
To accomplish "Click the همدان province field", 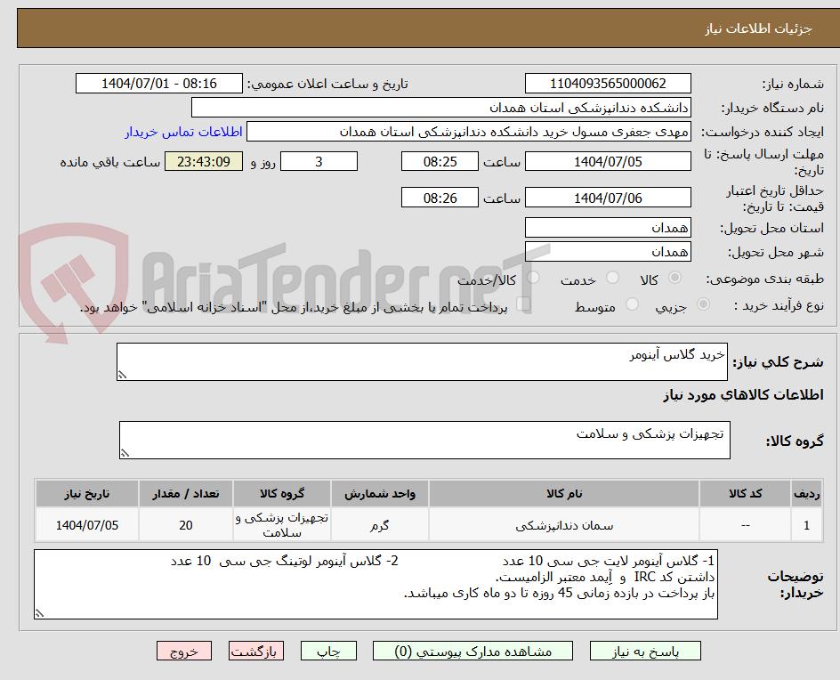I will pos(608,228).
